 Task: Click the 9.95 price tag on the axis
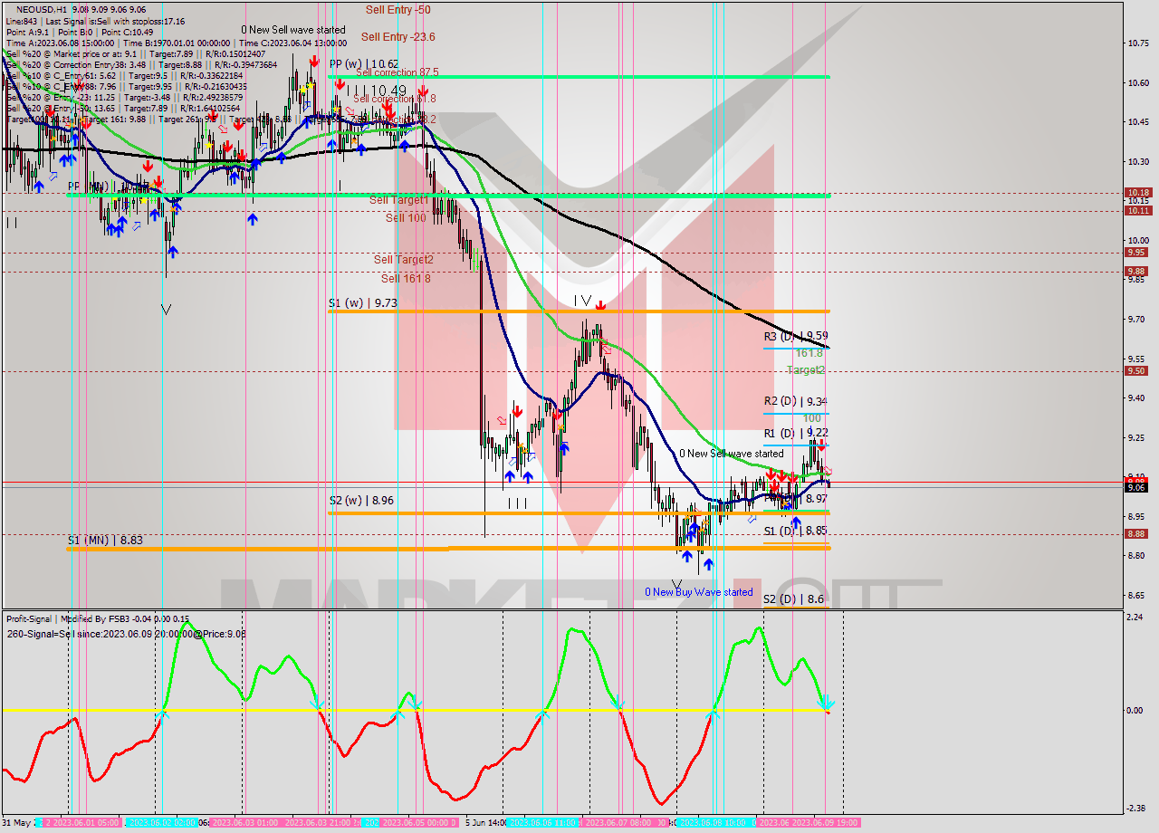tap(1135, 253)
